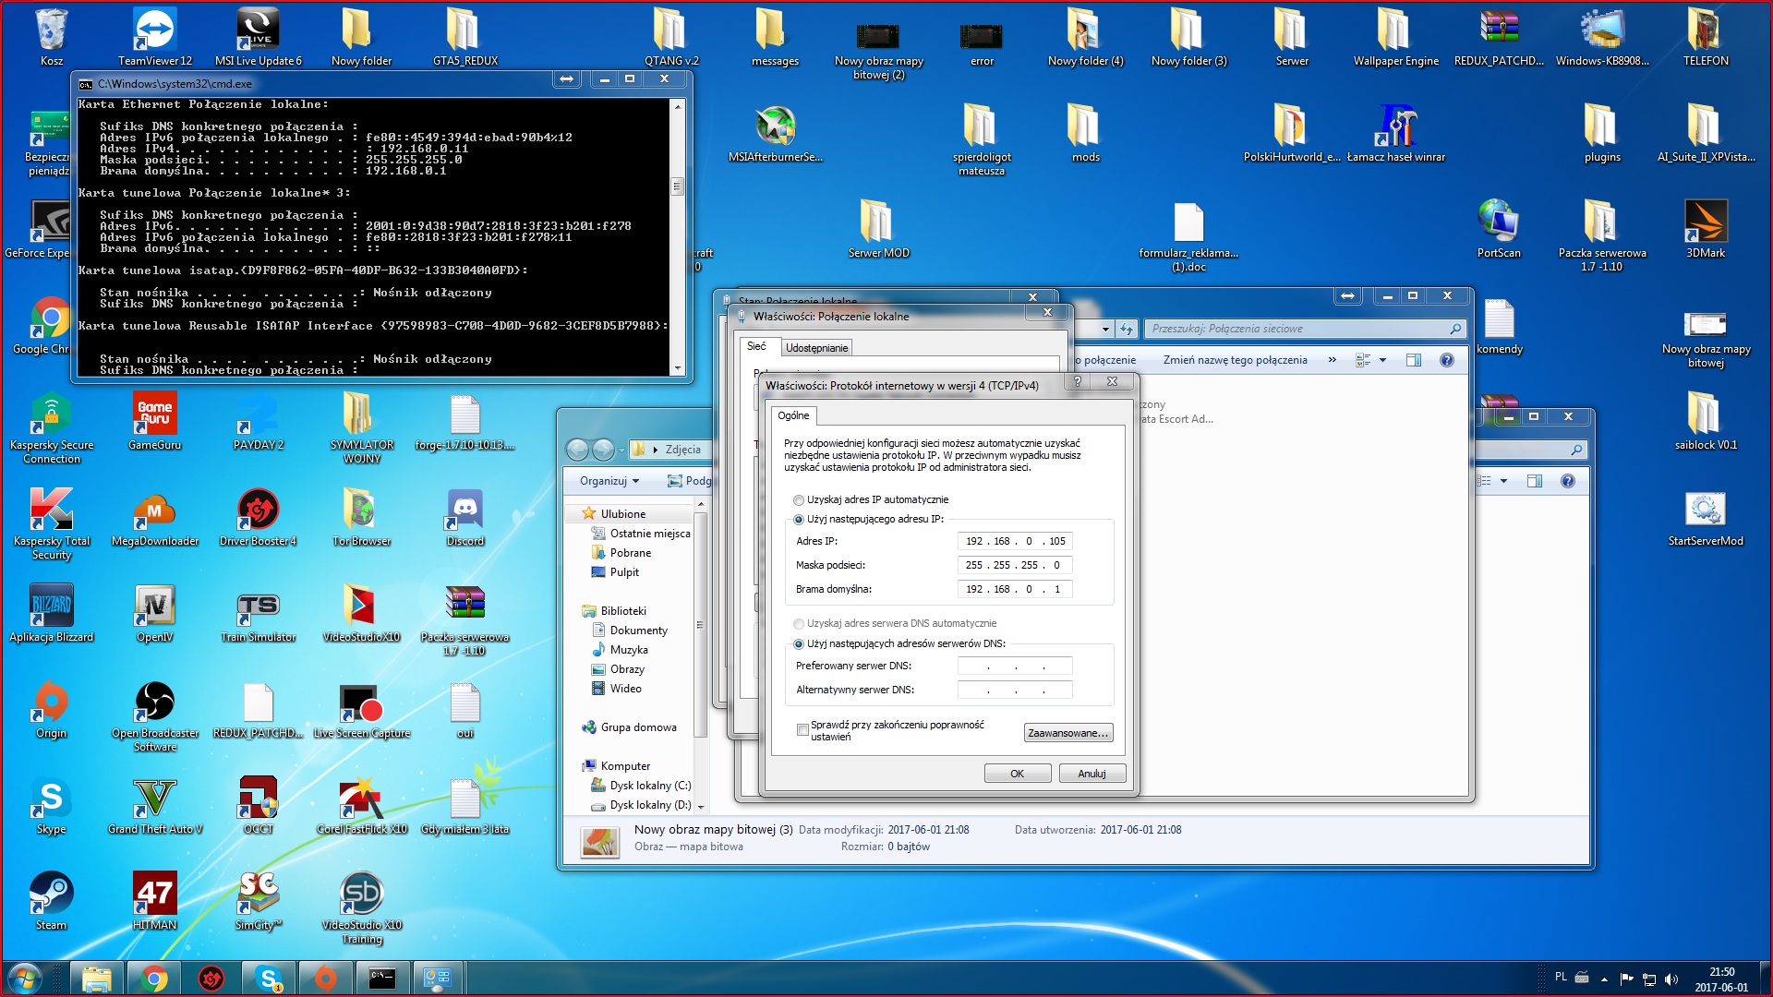Launch HITMAN desktop icon

[155, 901]
